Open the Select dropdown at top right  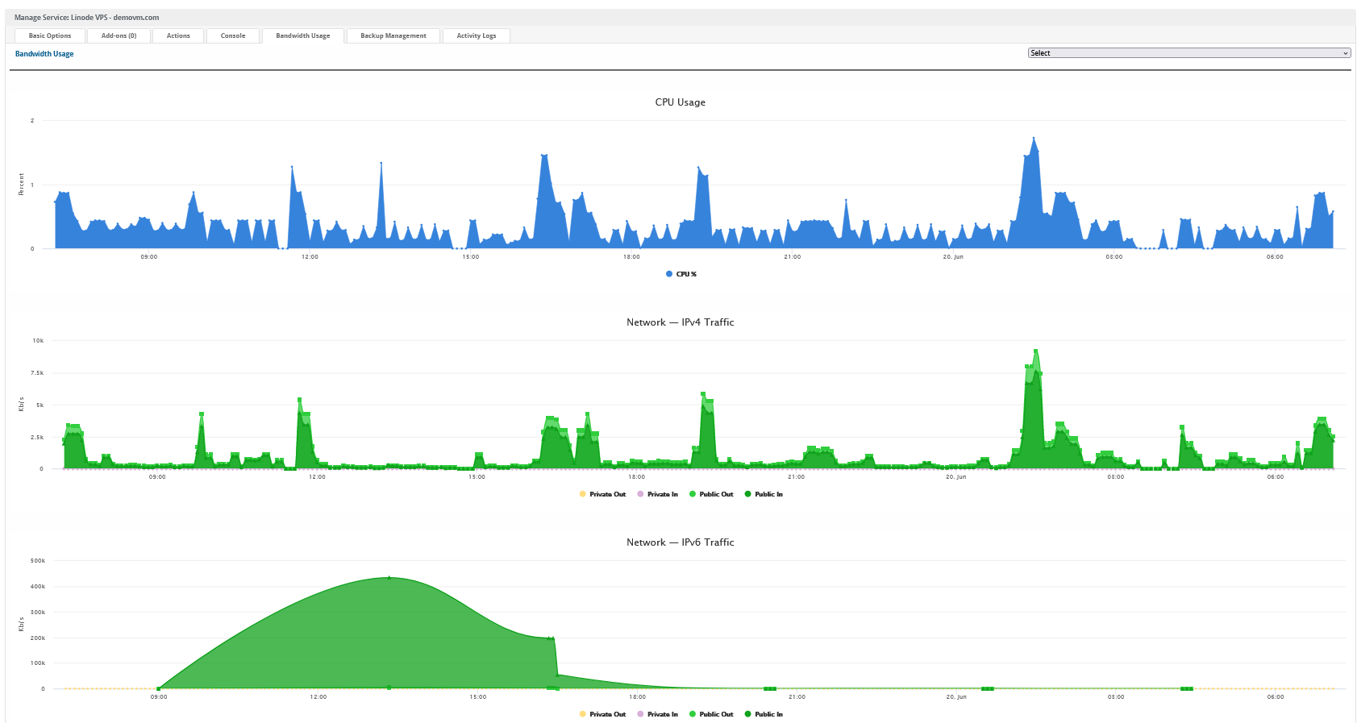tap(1189, 53)
